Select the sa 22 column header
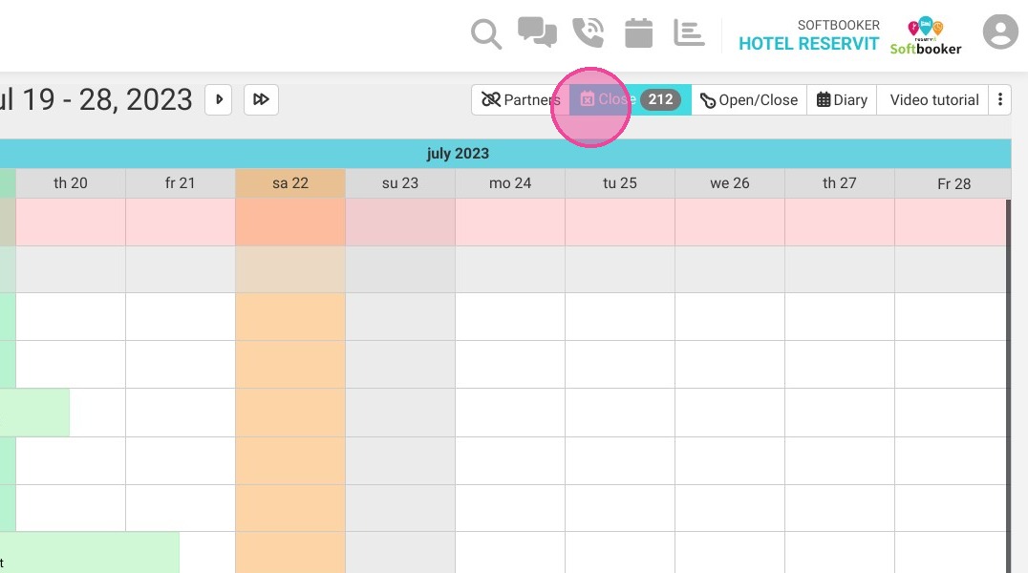 pyautogui.click(x=290, y=183)
